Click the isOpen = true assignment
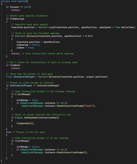 (25, 48)
